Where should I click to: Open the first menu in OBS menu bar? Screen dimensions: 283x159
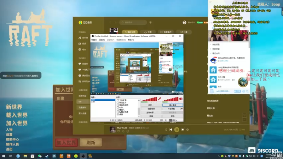(94, 40)
